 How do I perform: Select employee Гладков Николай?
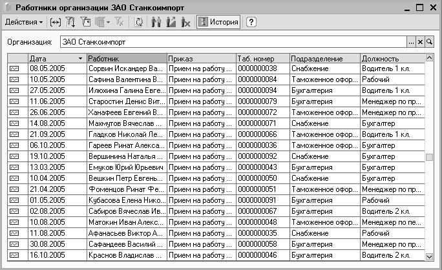127,134
